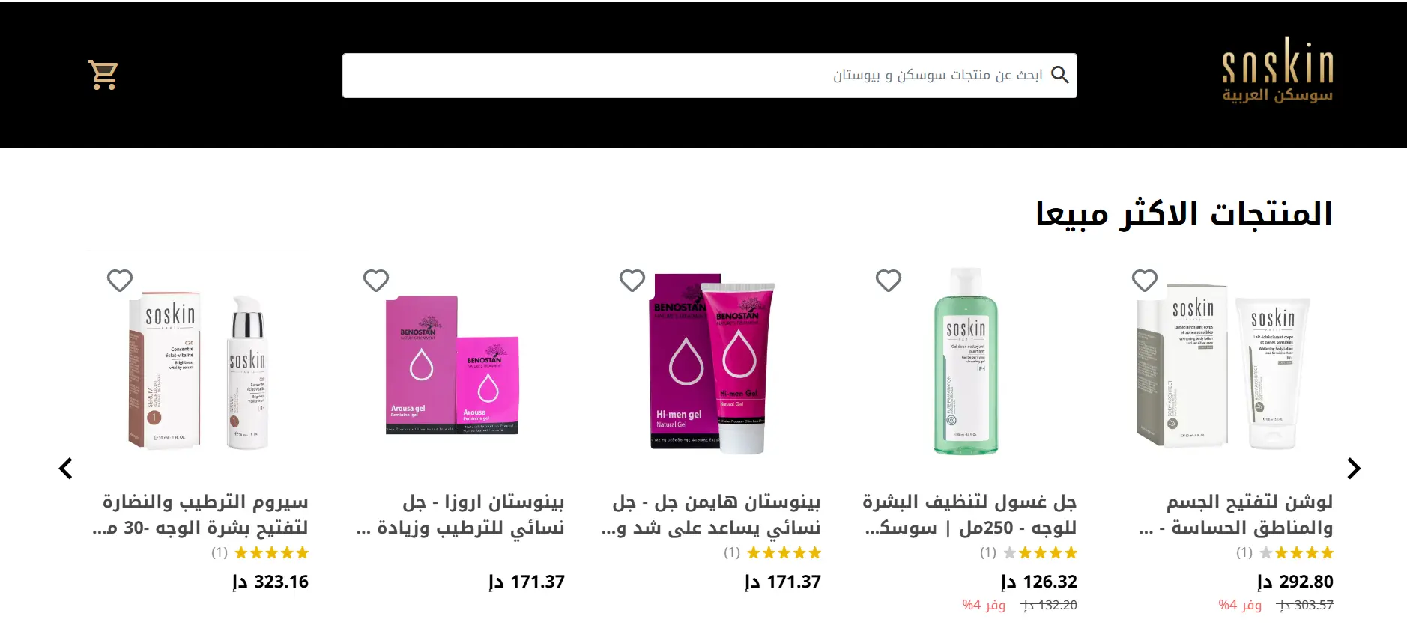This screenshot has width=1407, height=640.
Task: Open the shopping cart icon
Action: click(x=103, y=75)
